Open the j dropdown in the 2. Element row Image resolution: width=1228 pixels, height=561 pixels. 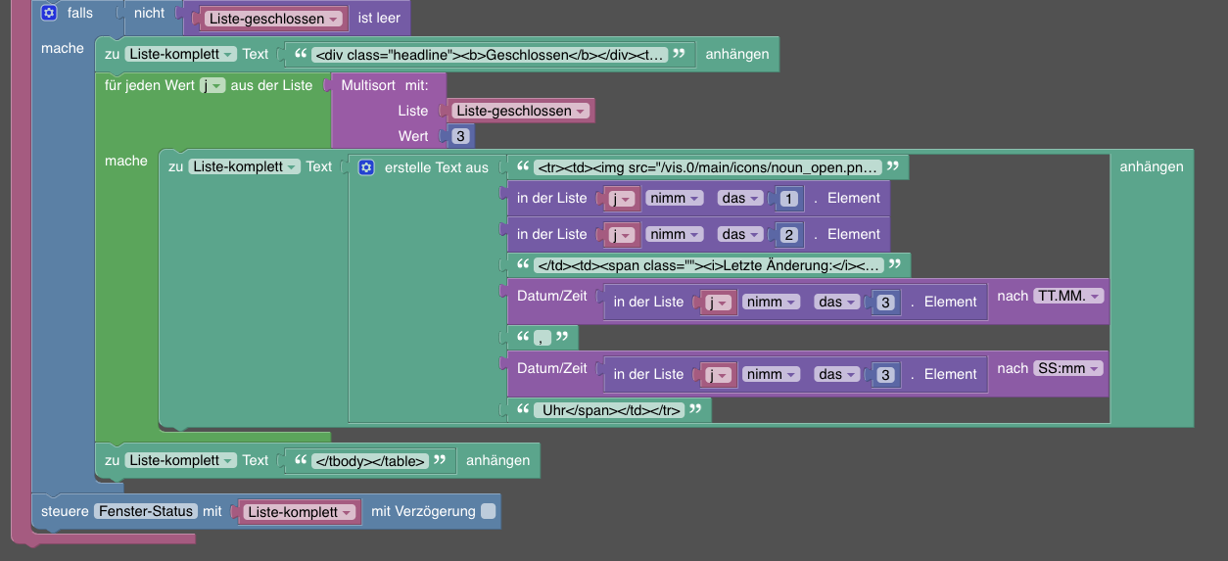pyautogui.click(x=623, y=235)
